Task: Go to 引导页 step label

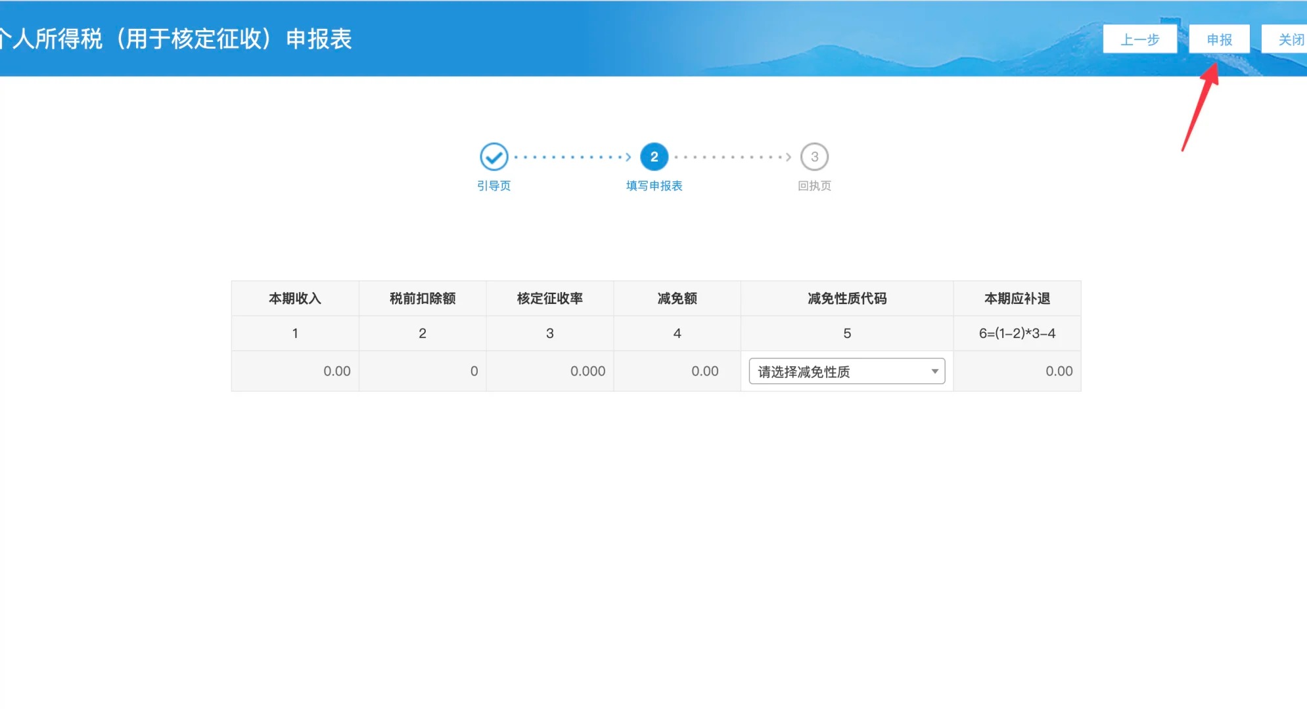Action: pyautogui.click(x=493, y=186)
